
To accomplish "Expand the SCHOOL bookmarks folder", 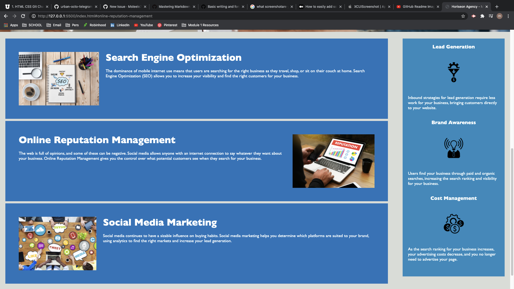I will [32, 25].
